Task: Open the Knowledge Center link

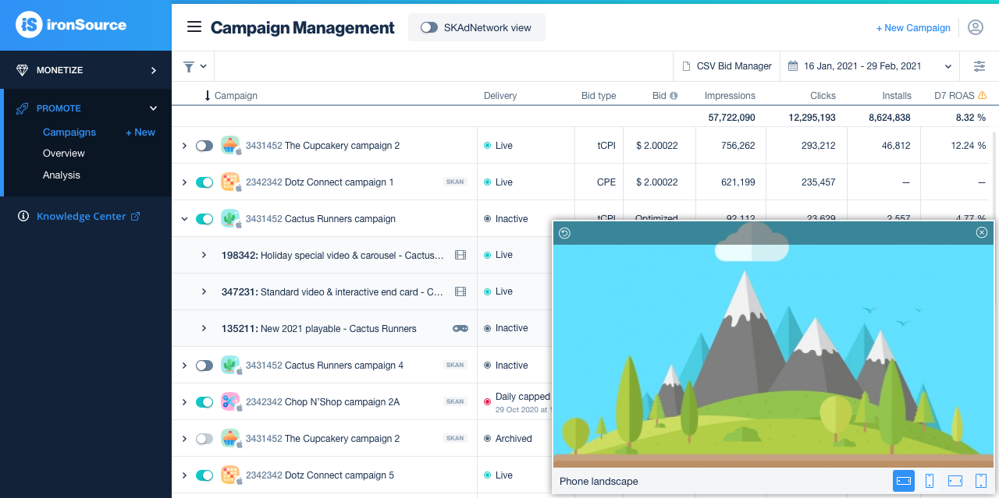Action: pyautogui.click(x=81, y=216)
